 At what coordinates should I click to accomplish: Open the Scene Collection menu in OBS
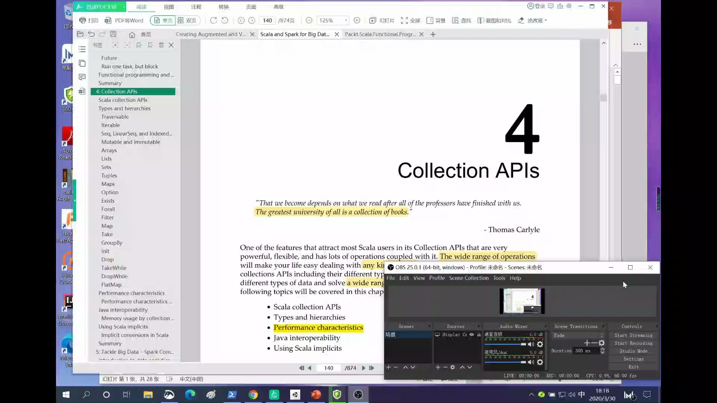(x=469, y=278)
